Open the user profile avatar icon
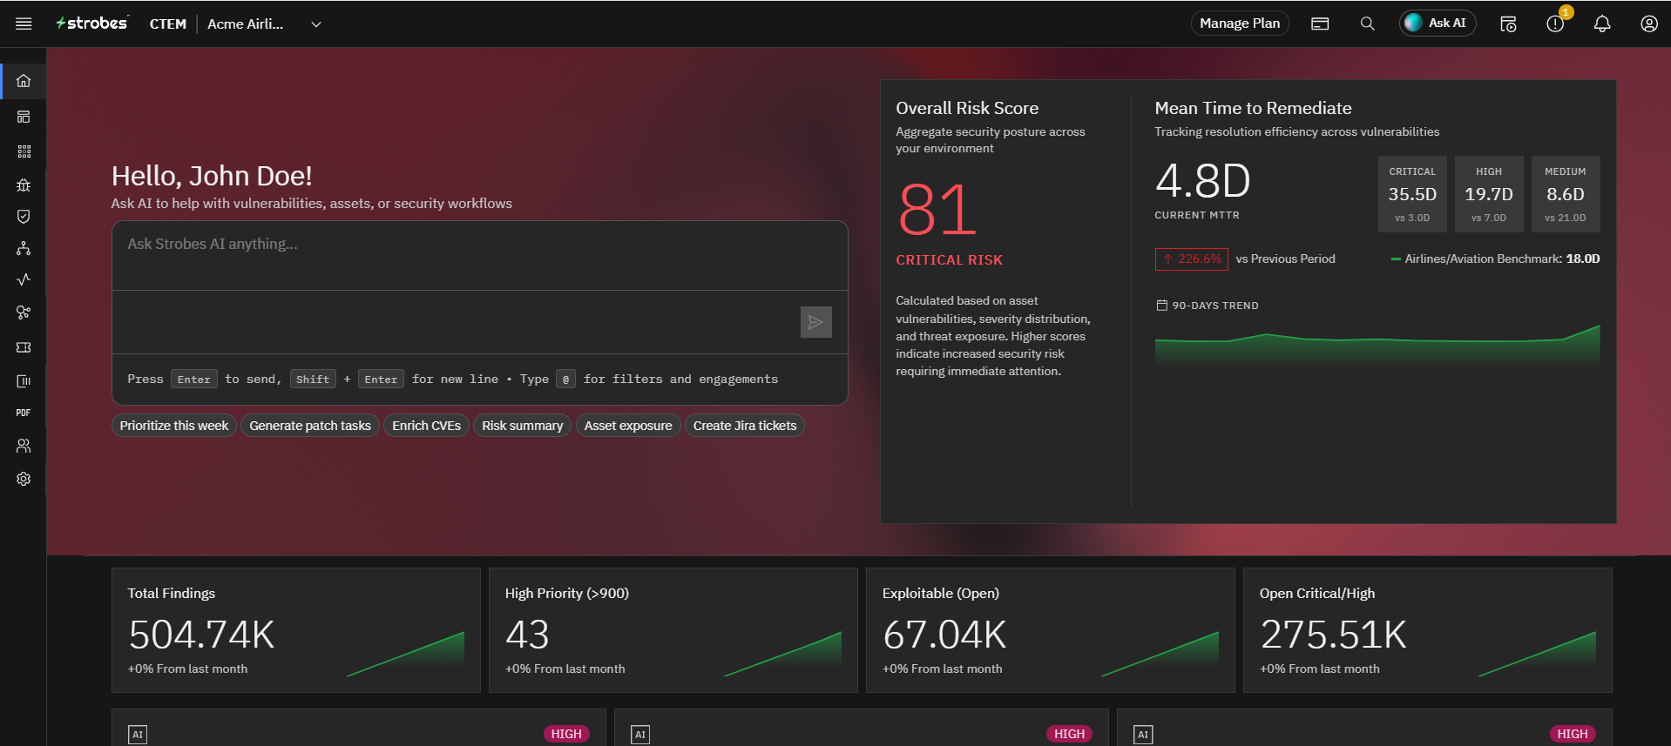 (1649, 24)
